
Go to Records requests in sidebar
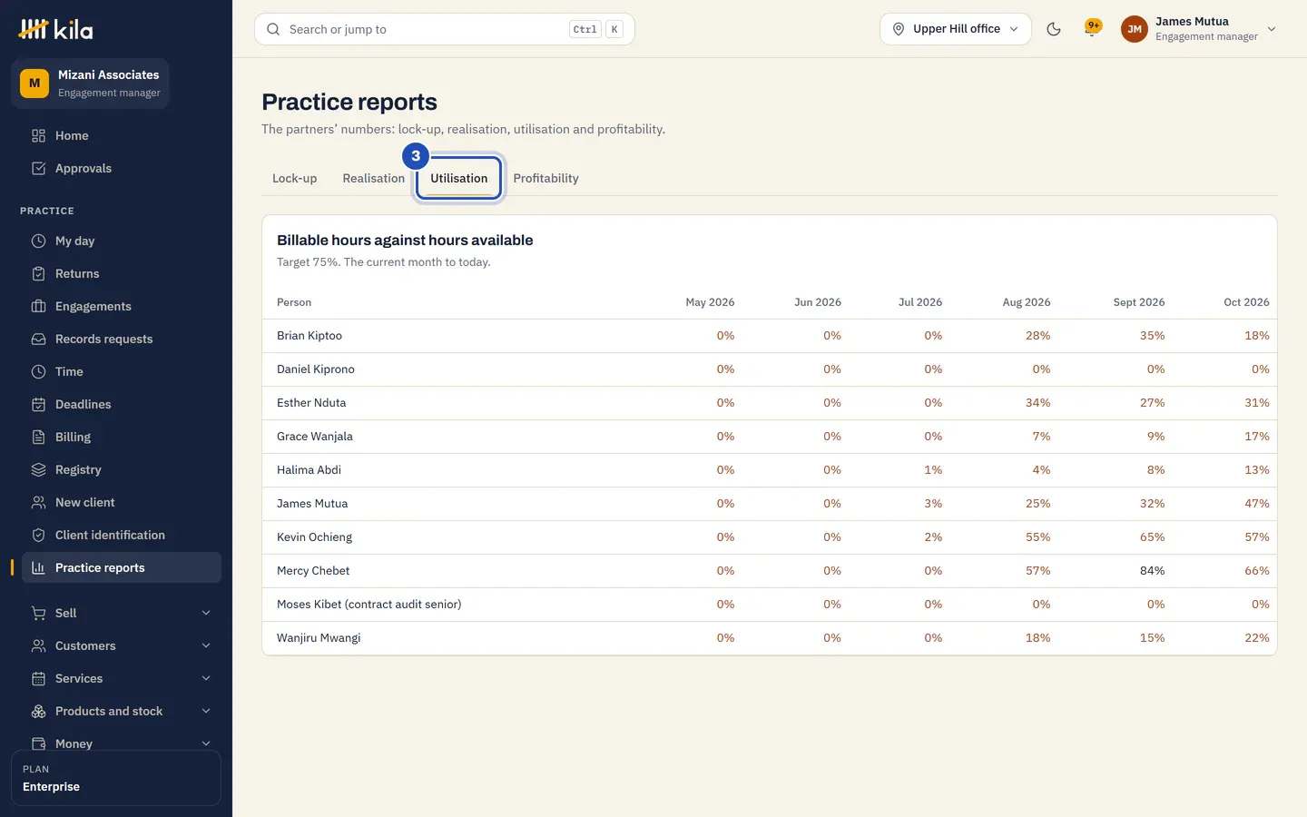click(122, 339)
